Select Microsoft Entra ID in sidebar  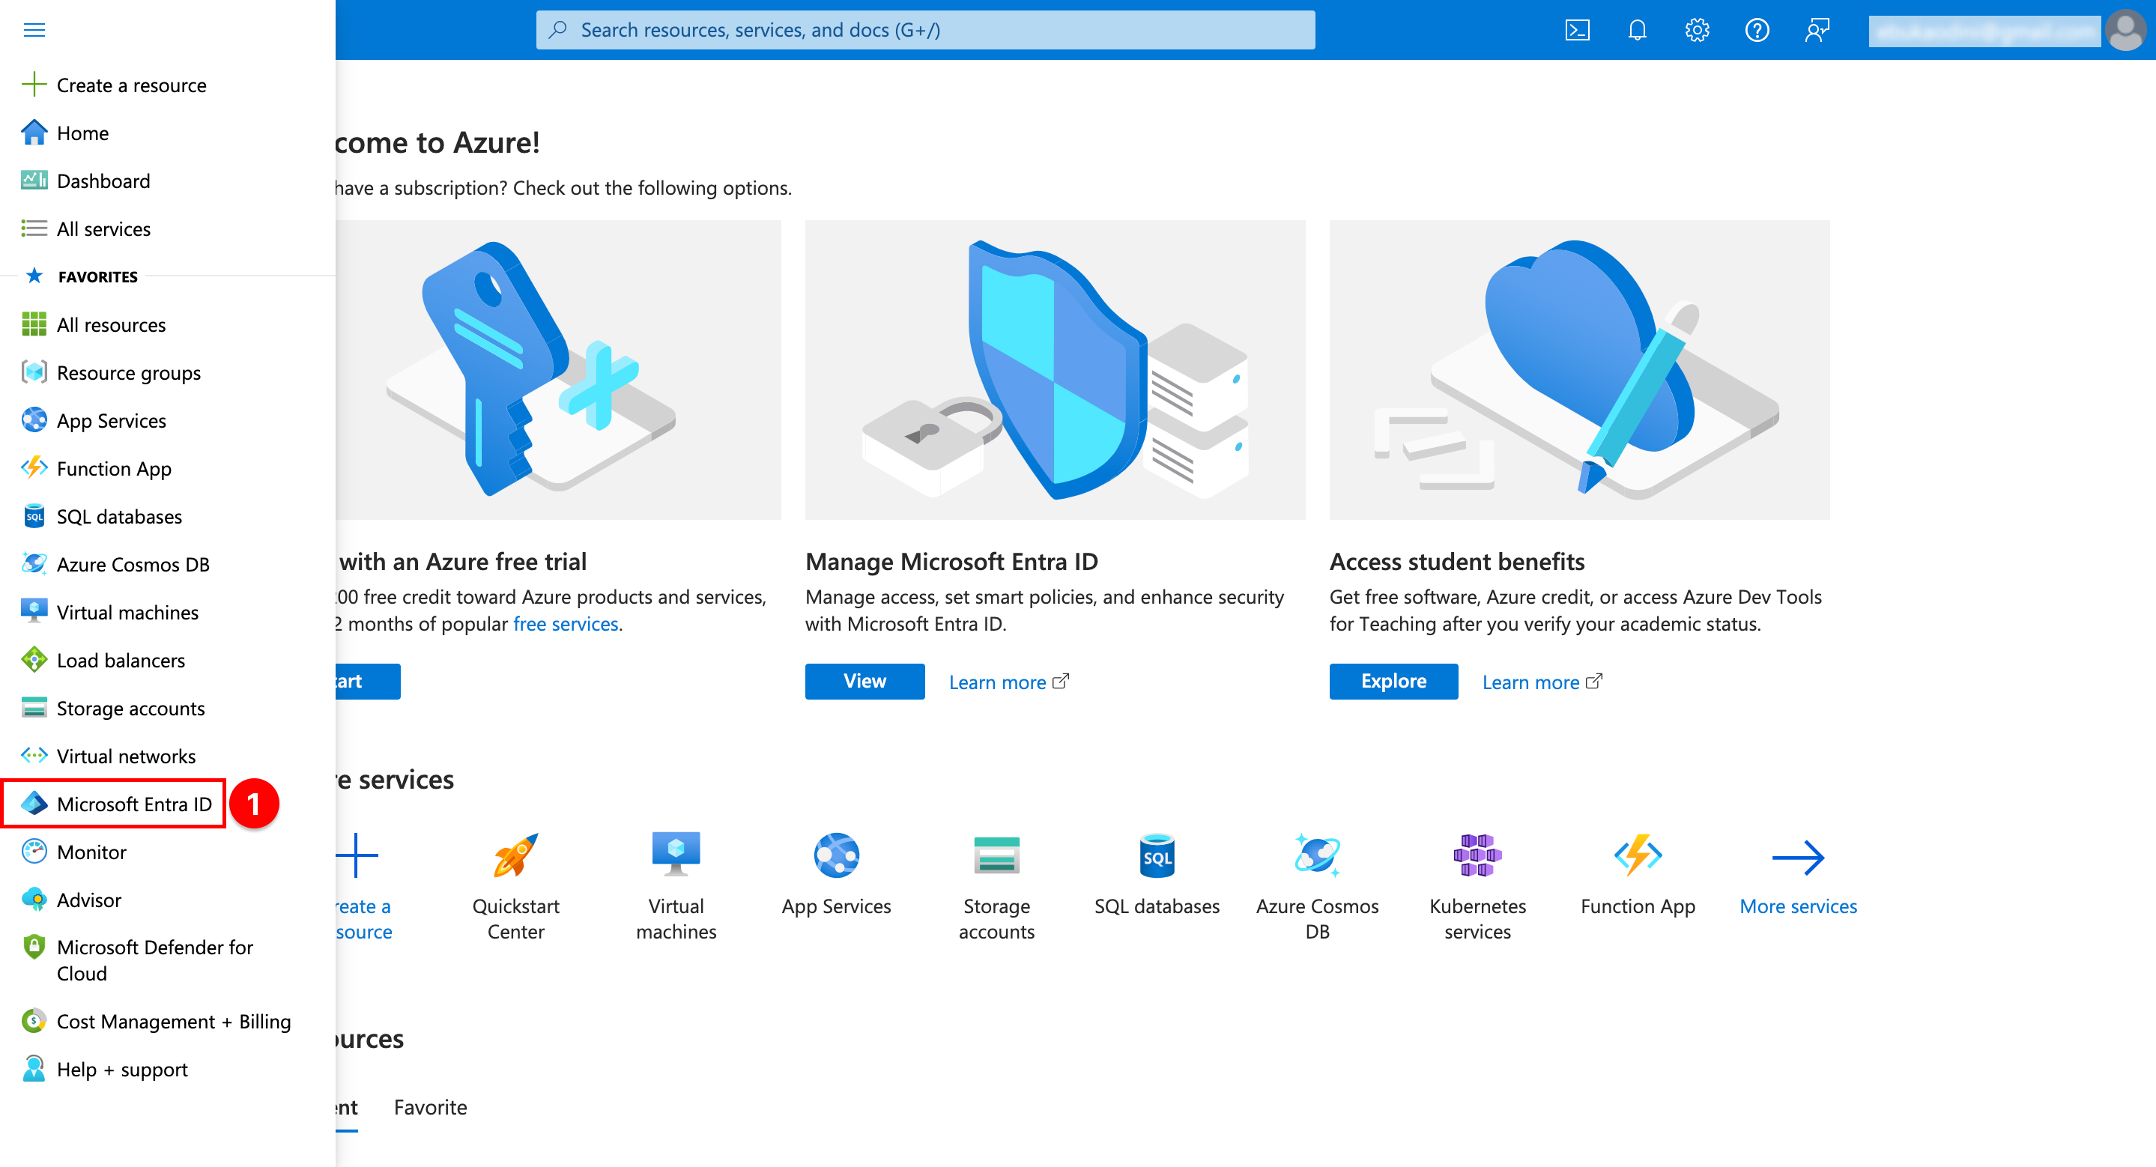click(x=133, y=804)
